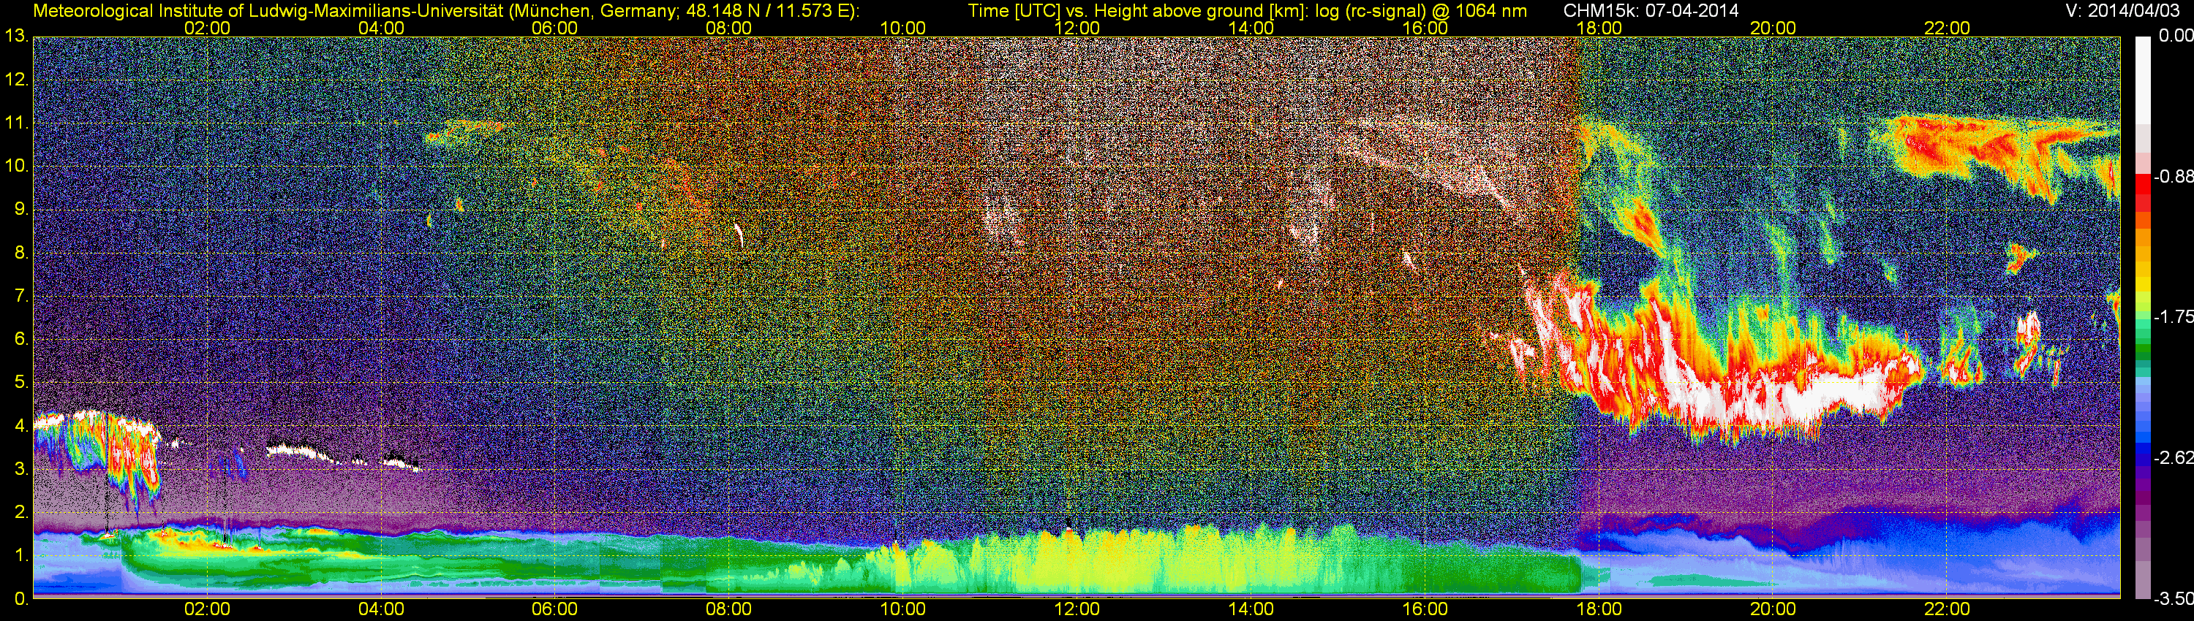Click the 8 km height axis label

coord(21,253)
